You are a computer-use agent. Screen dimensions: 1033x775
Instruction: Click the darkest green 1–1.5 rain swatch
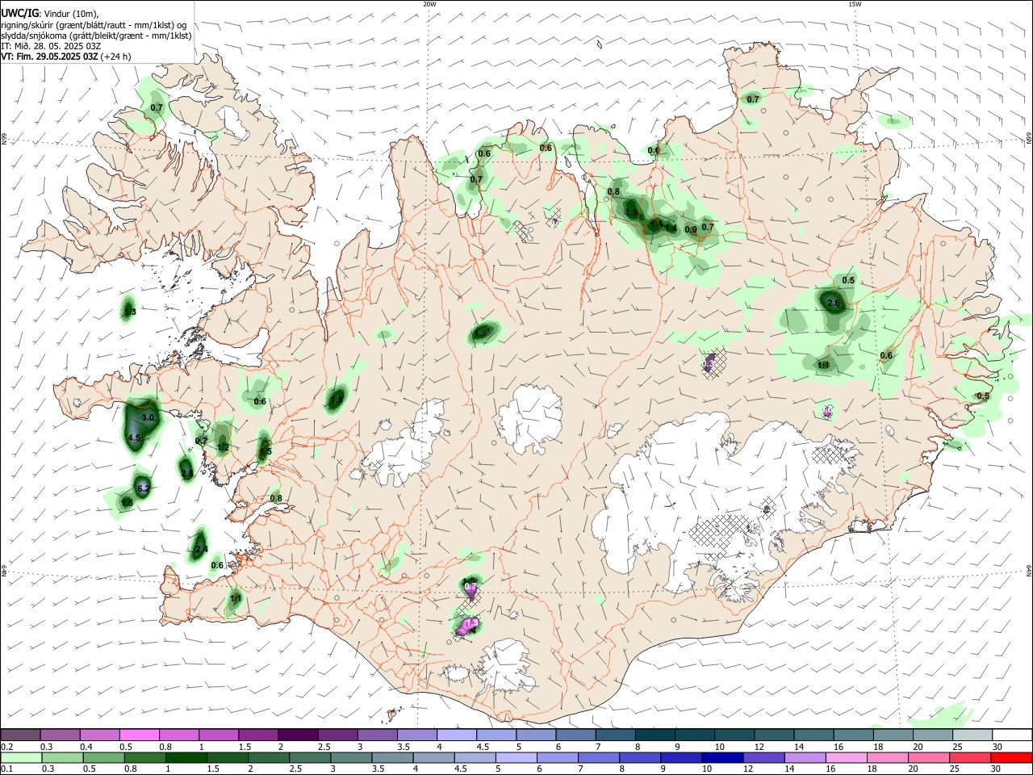[186, 757]
